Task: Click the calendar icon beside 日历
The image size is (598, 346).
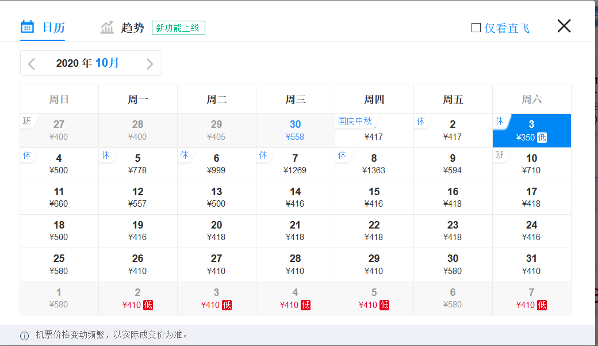Action: click(27, 27)
